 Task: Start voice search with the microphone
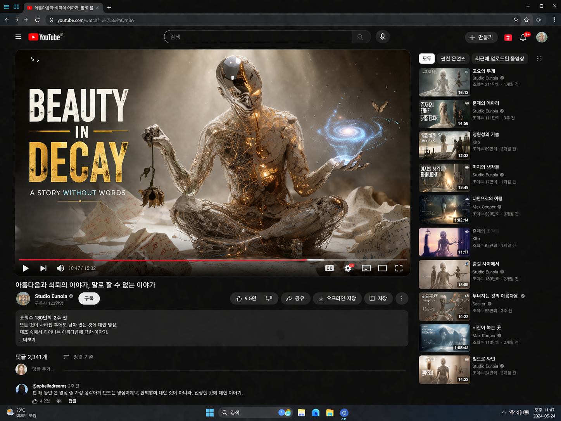coord(383,37)
